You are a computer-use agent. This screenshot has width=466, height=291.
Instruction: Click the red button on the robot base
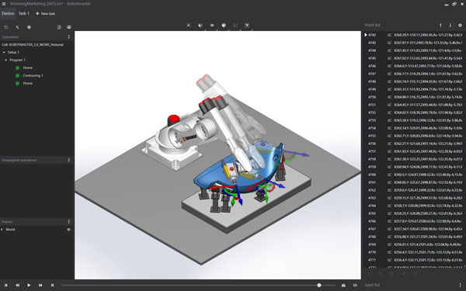[173, 120]
